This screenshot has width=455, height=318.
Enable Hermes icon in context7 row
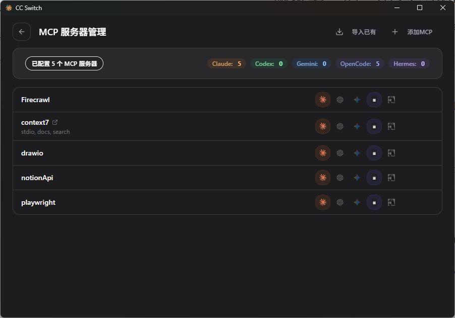click(x=391, y=126)
